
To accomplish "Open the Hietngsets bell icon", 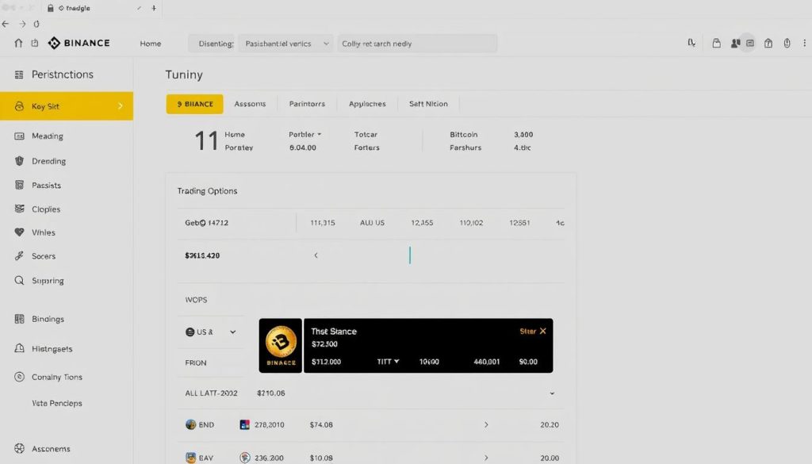I will coord(19,348).
